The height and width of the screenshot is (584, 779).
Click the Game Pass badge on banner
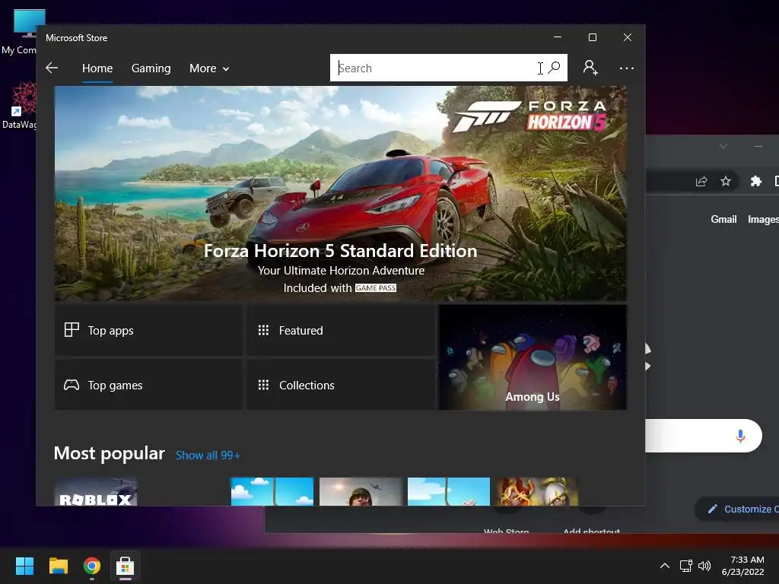coord(376,288)
